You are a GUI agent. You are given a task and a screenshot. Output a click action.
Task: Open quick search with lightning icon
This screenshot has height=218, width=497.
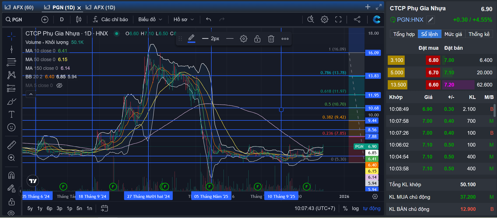coord(311,19)
